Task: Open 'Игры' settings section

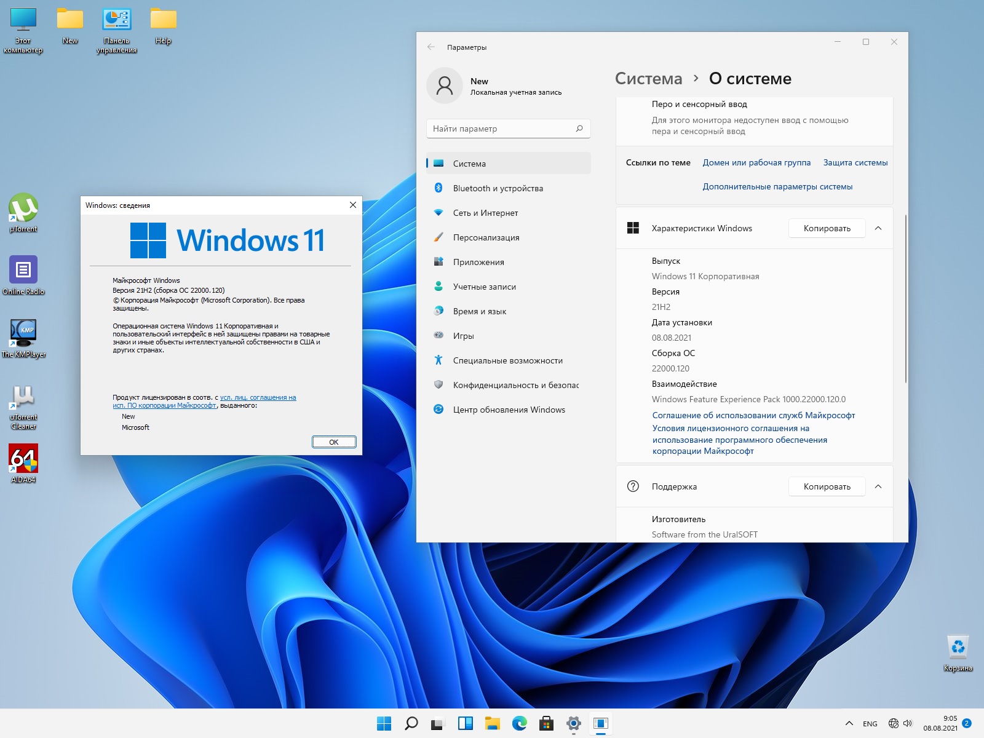Action: (x=508, y=336)
